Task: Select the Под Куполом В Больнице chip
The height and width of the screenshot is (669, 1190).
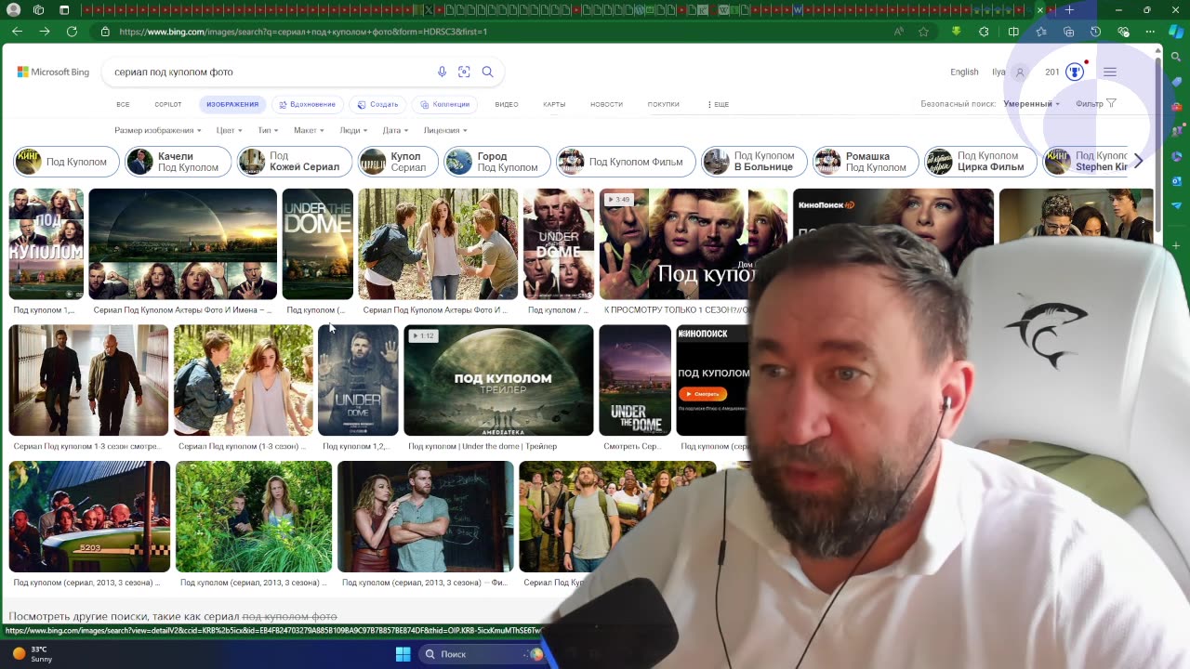Action: [754, 162]
